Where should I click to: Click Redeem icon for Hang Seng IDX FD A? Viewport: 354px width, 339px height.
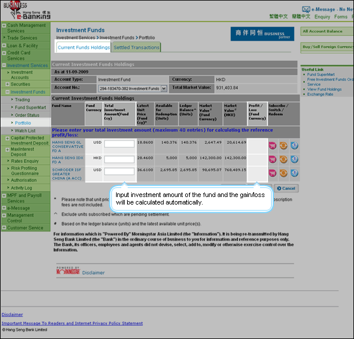coord(294,159)
